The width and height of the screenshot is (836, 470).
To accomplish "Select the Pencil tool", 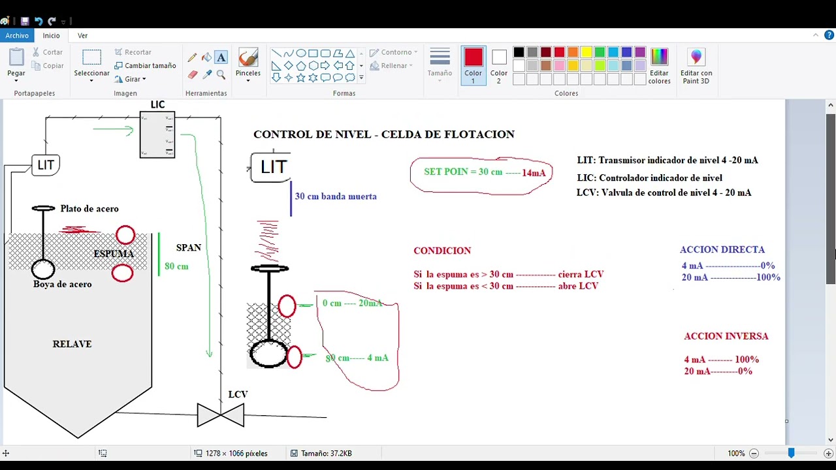I will pos(192,57).
